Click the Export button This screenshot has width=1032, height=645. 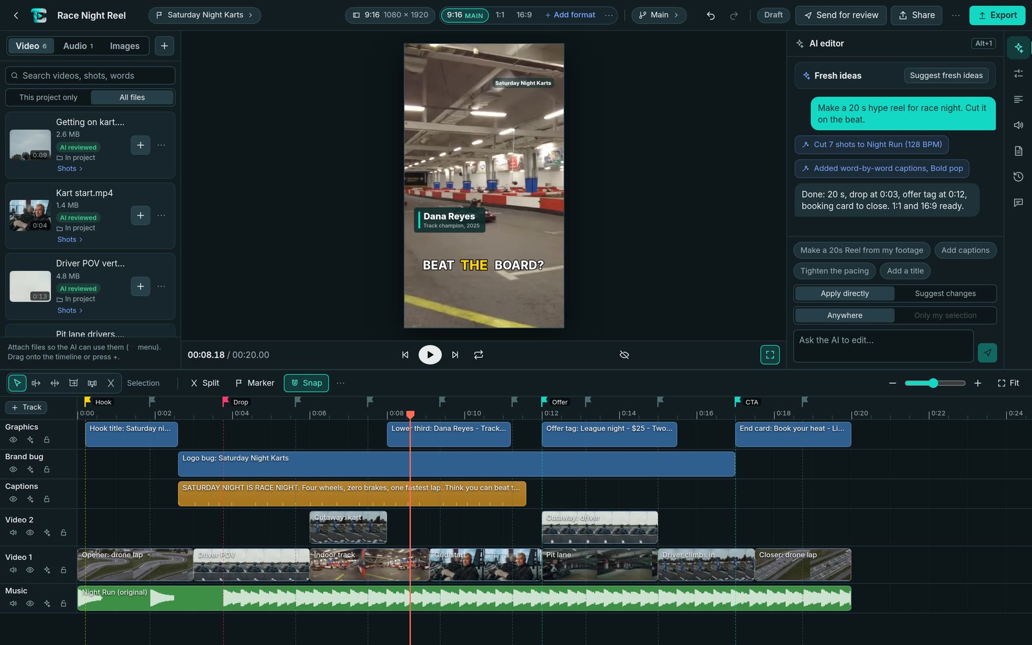point(997,15)
